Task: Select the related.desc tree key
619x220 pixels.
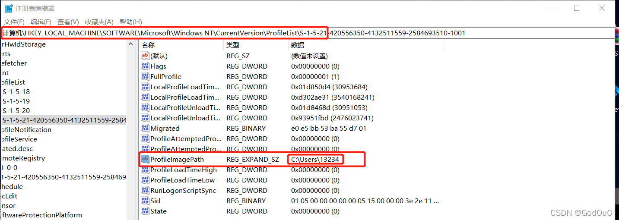Action: click(16, 148)
